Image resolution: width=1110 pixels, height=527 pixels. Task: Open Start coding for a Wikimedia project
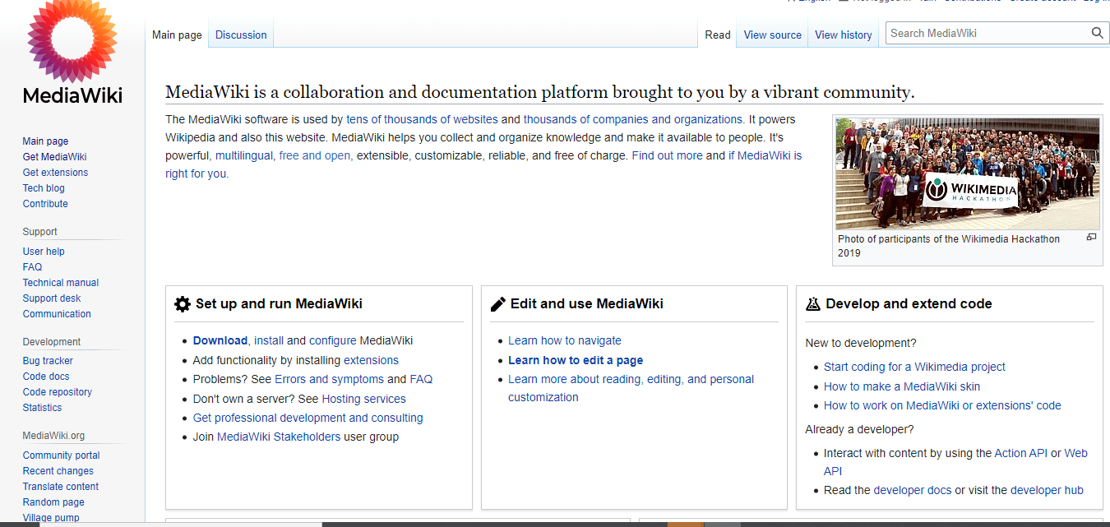pos(914,367)
